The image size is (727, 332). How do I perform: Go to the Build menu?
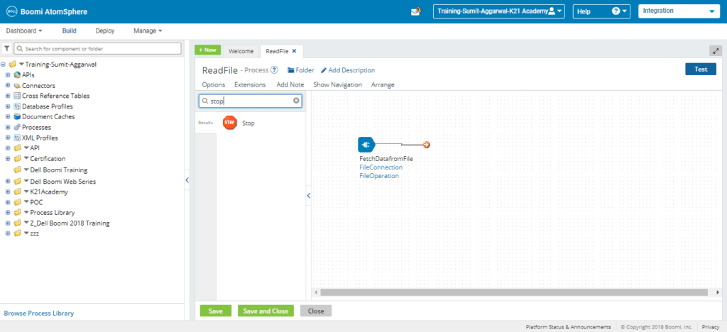click(x=69, y=31)
